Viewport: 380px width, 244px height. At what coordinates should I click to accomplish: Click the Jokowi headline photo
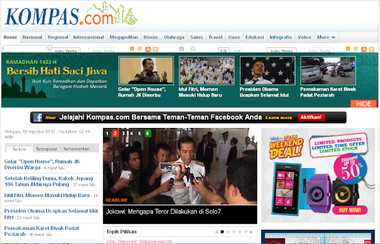coord(180,166)
